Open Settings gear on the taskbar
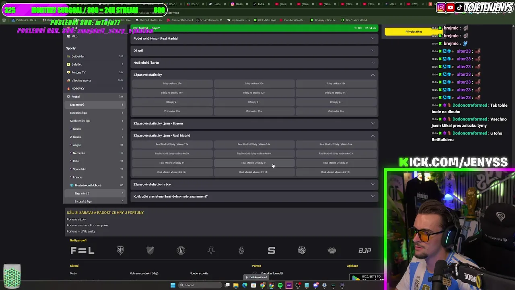 (324, 285)
